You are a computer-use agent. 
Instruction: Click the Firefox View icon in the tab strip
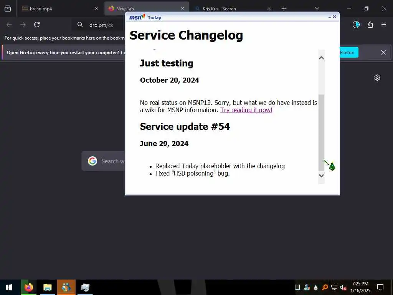(8, 8)
